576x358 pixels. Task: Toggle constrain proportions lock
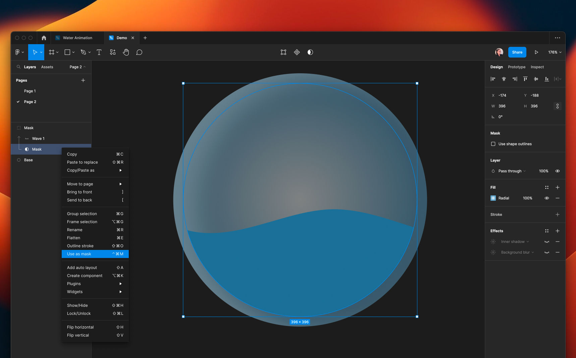(x=558, y=106)
